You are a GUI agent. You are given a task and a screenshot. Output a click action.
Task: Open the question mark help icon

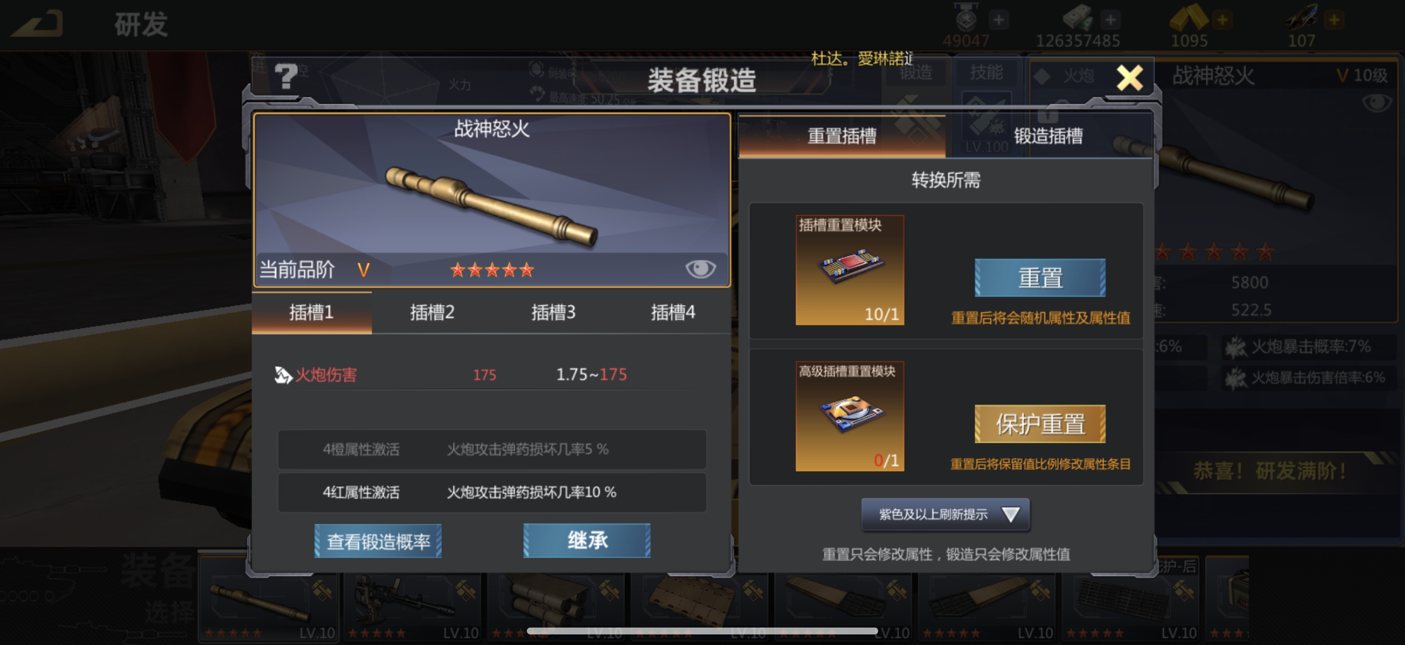tap(286, 76)
